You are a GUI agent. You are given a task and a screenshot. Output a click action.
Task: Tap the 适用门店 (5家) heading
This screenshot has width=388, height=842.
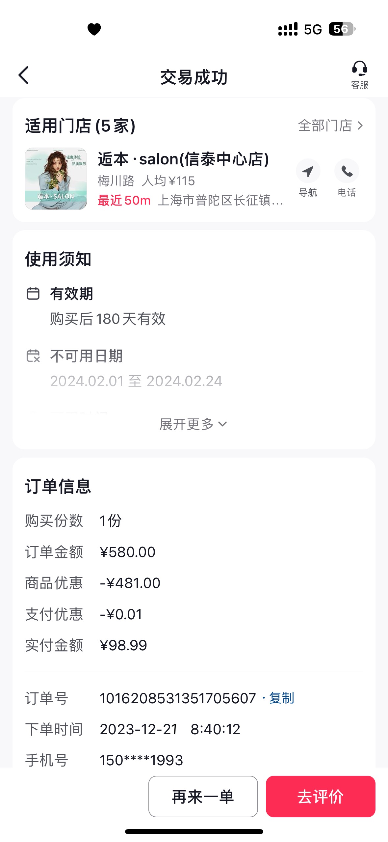click(x=80, y=126)
